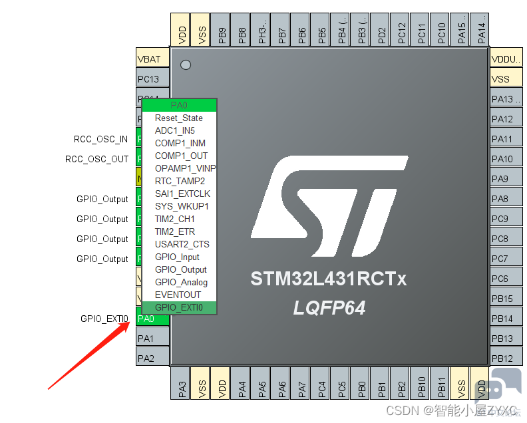Click the PA10 pin
The height and width of the screenshot is (423, 527).
click(506, 156)
